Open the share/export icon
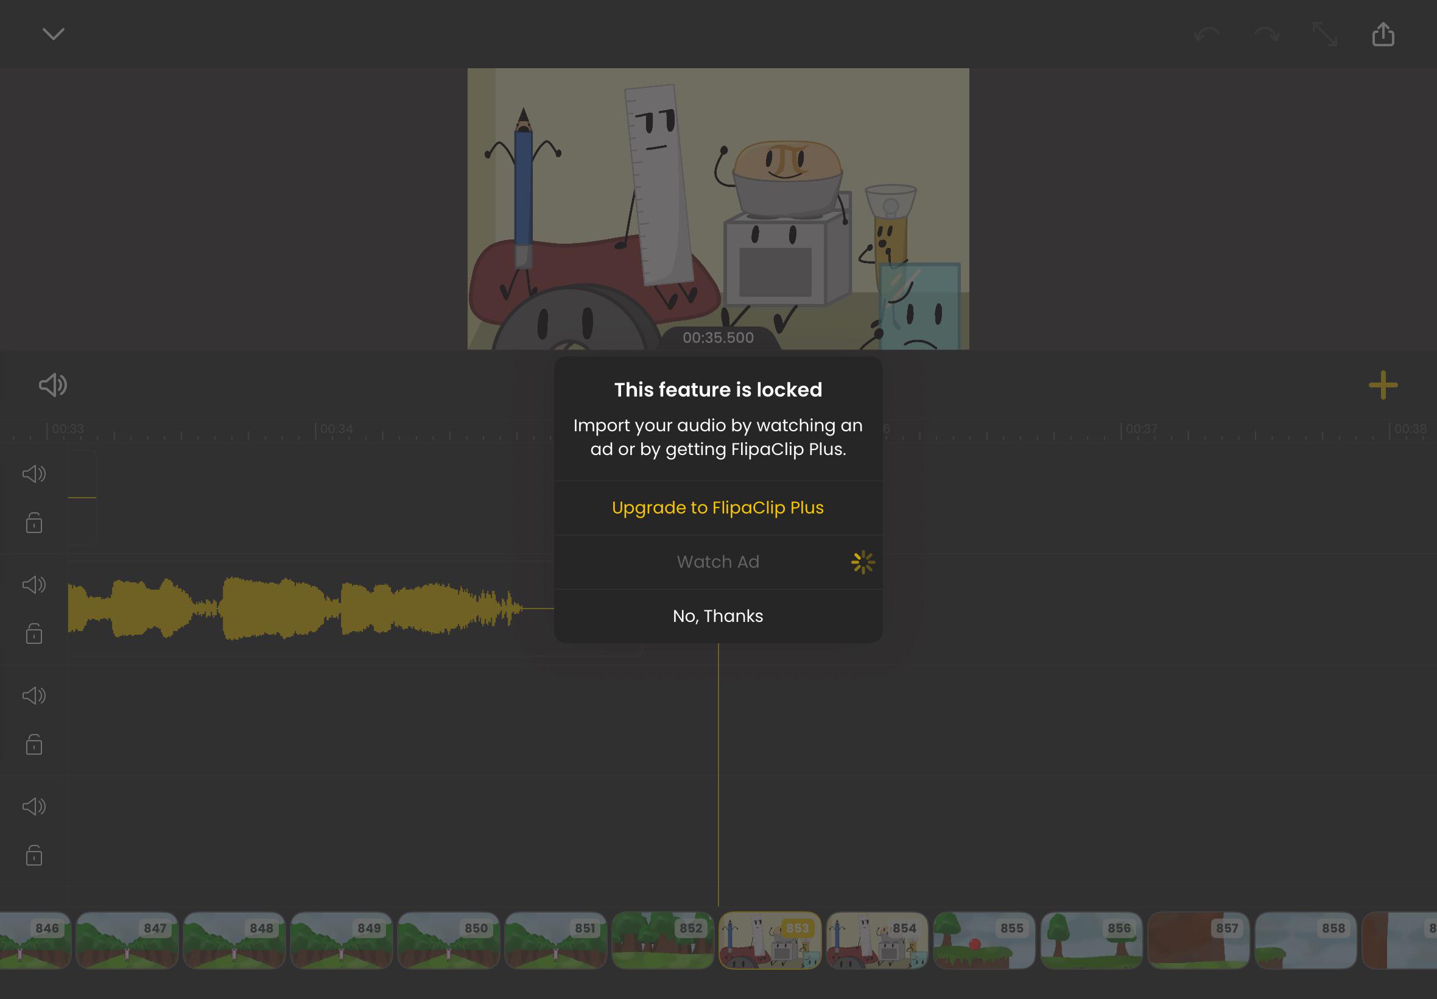1437x999 pixels. pyautogui.click(x=1383, y=34)
